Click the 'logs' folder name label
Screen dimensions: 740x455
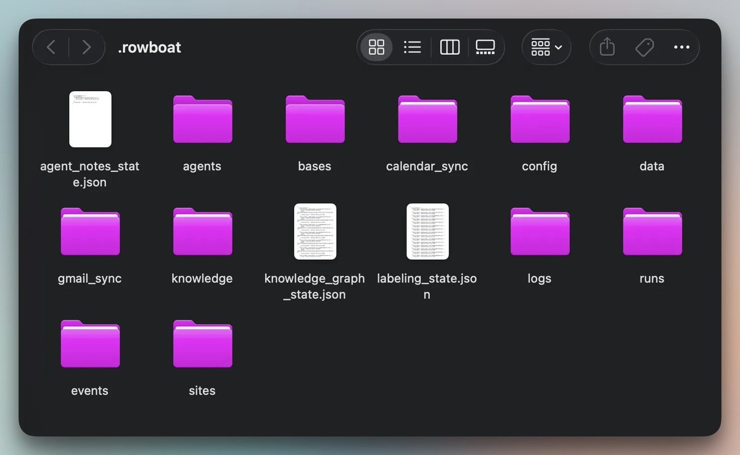(540, 278)
